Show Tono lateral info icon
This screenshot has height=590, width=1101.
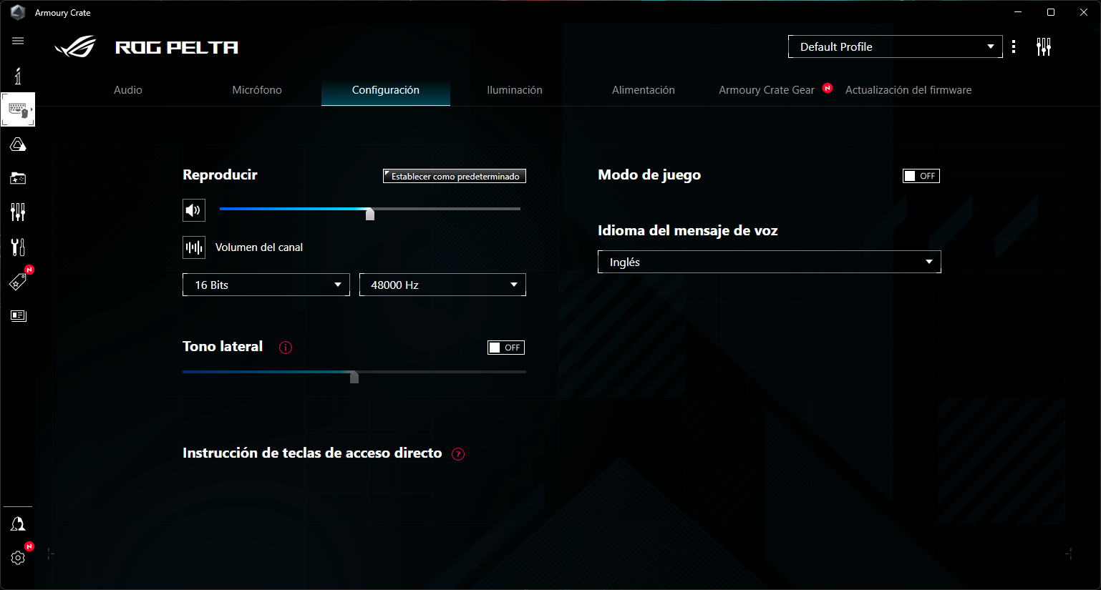click(x=286, y=348)
